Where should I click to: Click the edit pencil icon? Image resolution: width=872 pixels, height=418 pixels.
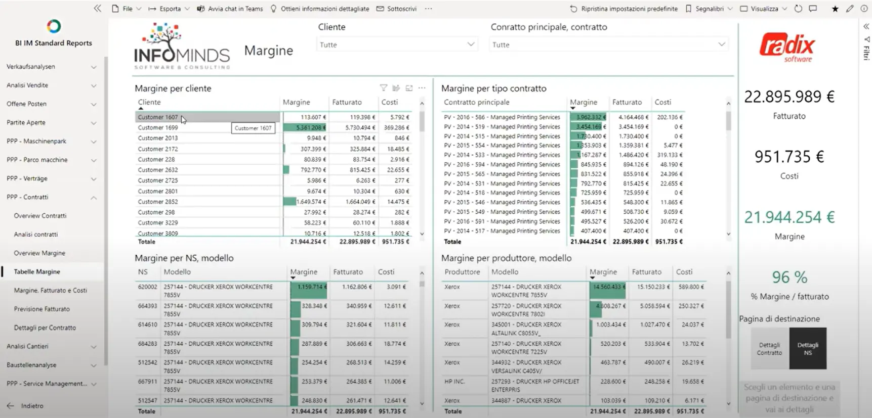coord(850,9)
